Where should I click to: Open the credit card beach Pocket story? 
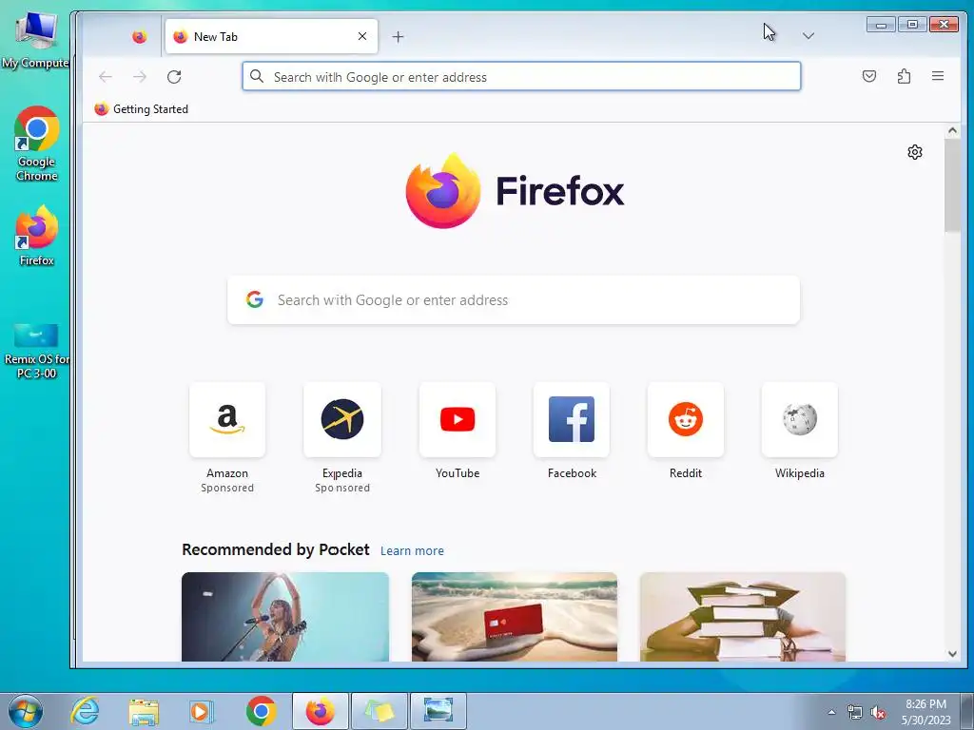click(515, 616)
